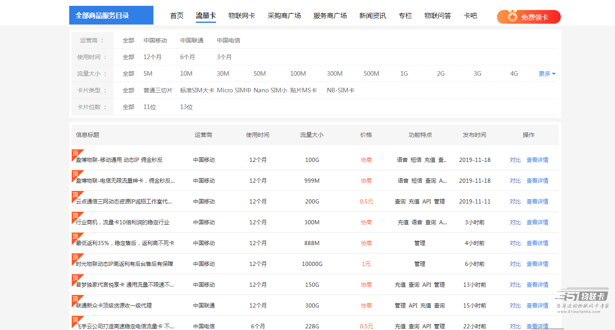This screenshot has height=330, width=615.
Task: Open listing 时光物联动态IP高返利有后台售后有保障
Action: point(124,264)
